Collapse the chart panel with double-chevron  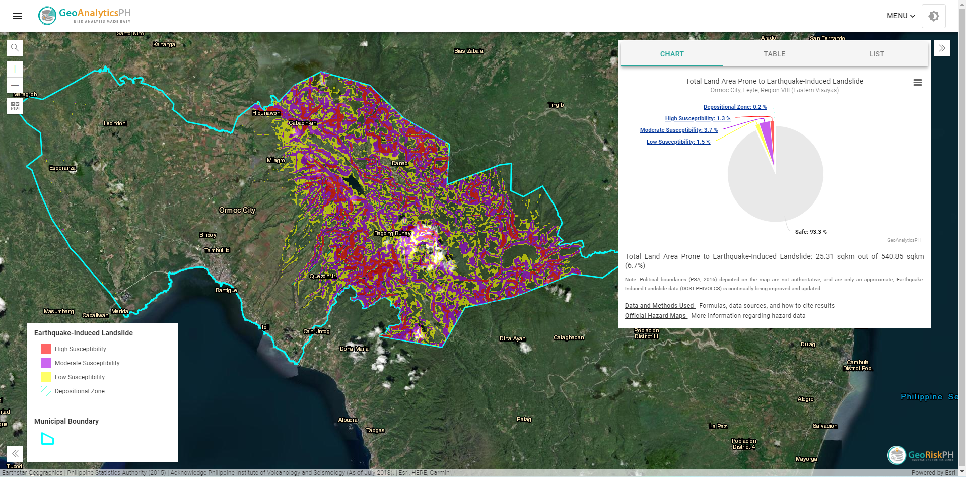coord(942,48)
